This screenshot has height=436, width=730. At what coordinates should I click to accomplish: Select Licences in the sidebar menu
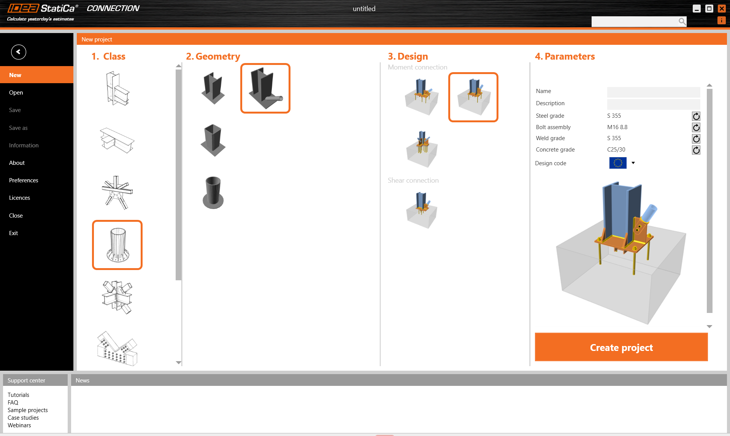(x=19, y=197)
